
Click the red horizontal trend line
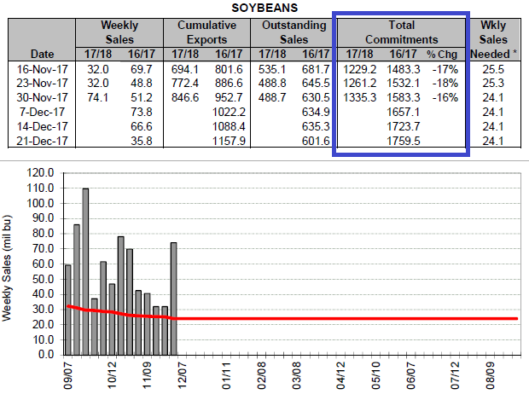[x=341, y=319]
